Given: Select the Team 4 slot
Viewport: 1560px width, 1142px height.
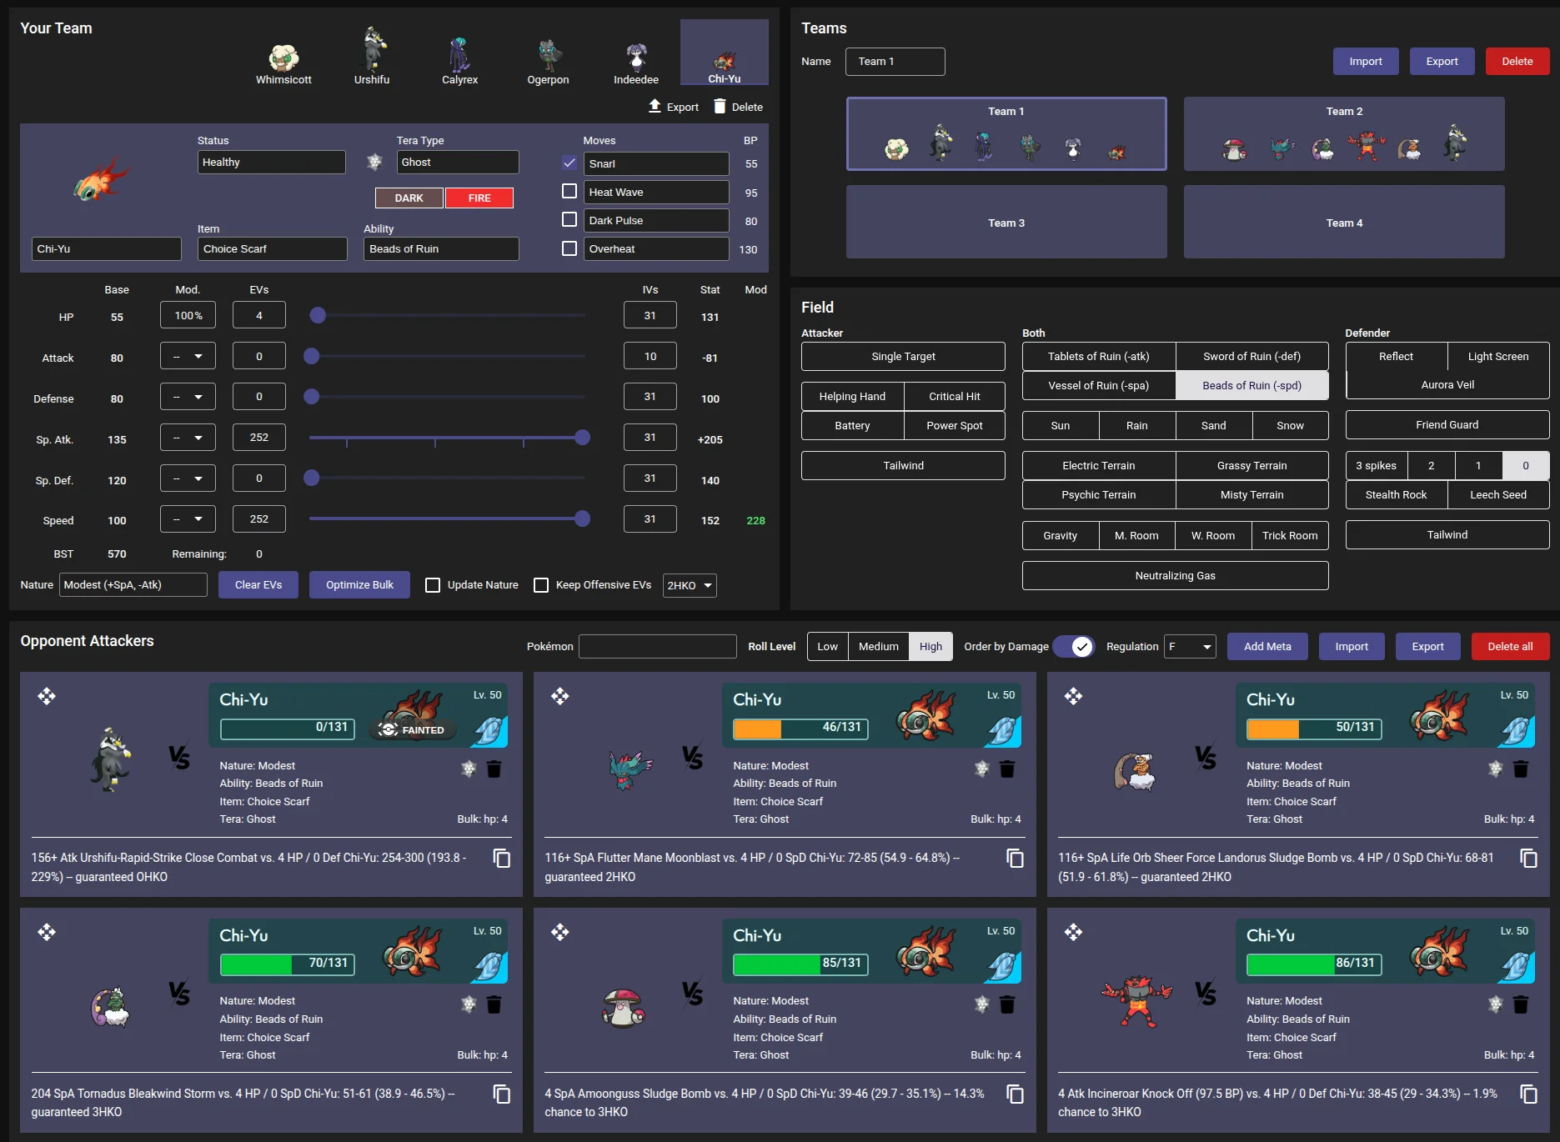Looking at the screenshot, I should coord(1344,222).
